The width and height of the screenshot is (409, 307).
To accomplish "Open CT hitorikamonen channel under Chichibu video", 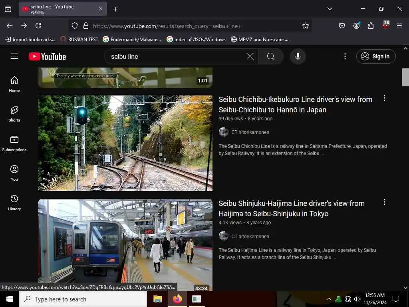I will (x=250, y=132).
